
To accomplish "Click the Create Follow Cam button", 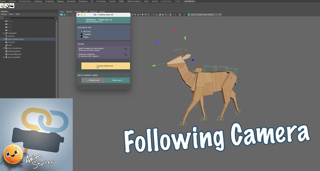I will (105, 66).
